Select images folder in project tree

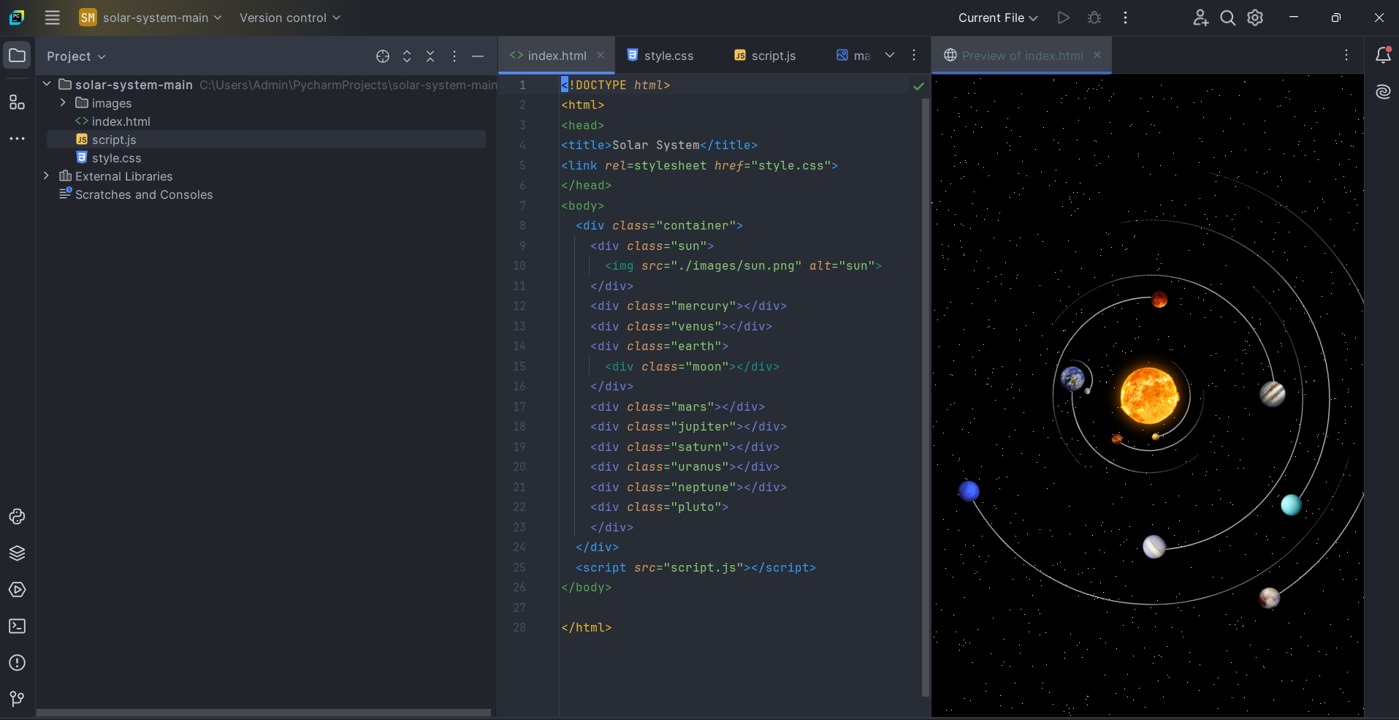104,103
